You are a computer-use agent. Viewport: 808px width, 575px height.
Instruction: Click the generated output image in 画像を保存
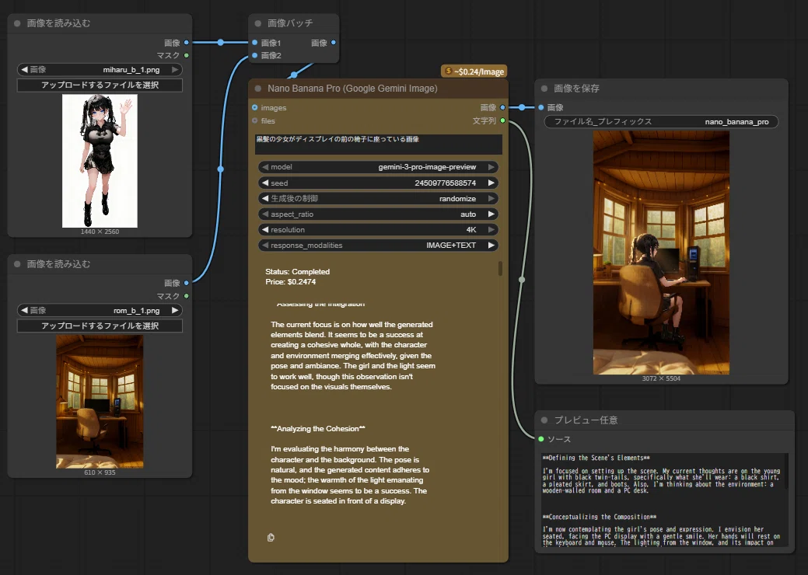(661, 253)
